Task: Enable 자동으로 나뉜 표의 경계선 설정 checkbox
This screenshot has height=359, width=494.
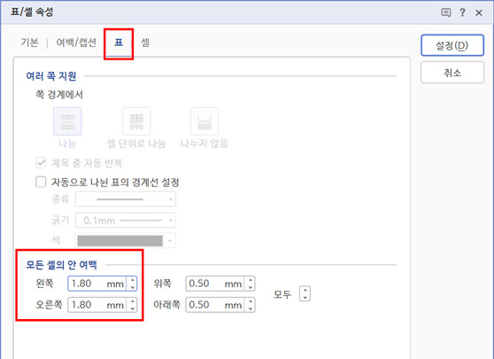Action: click(41, 182)
